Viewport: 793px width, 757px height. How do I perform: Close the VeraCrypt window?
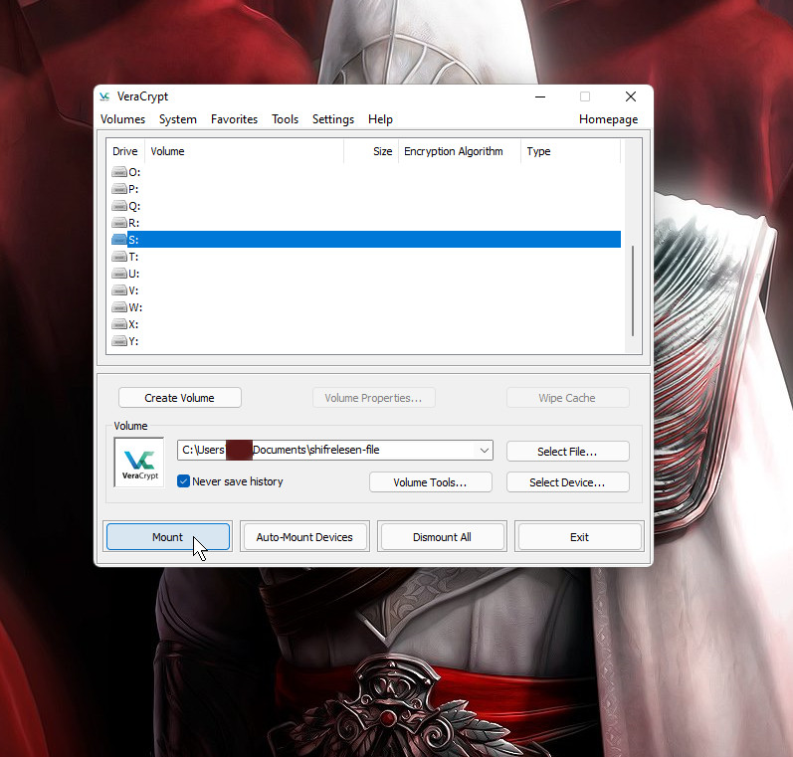[x=631, y=96]
